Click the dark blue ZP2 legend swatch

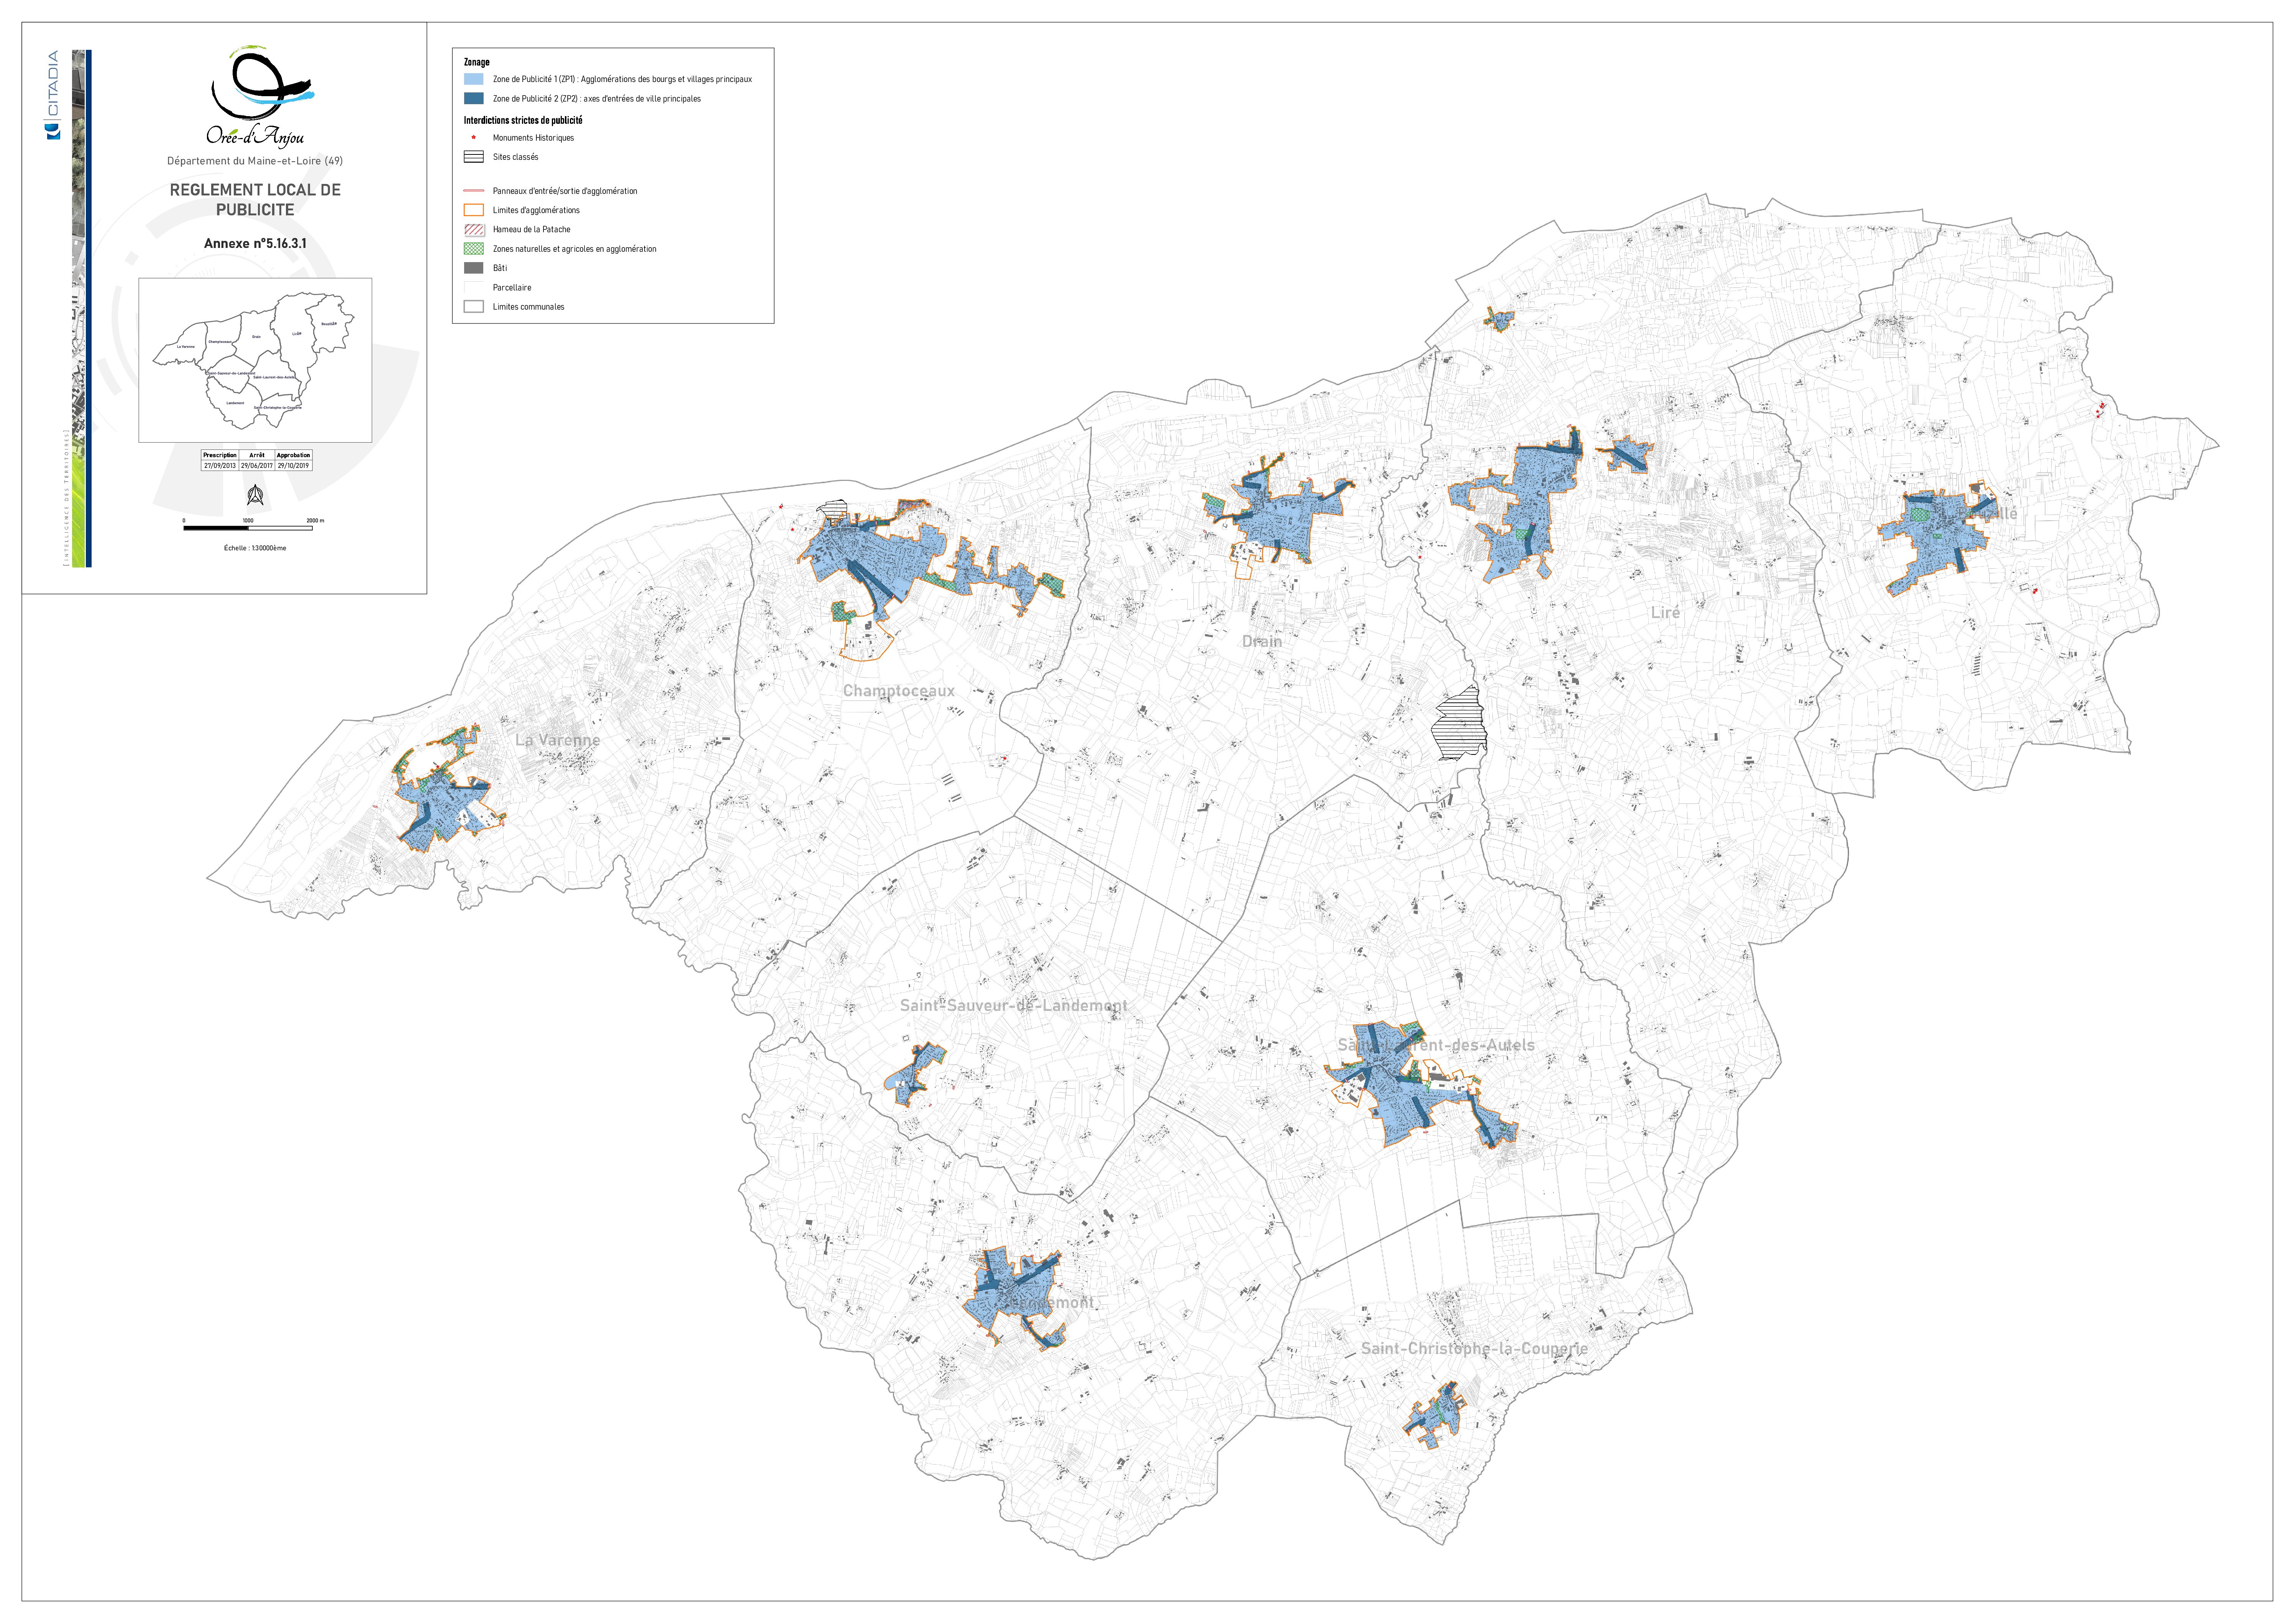(x=474, y=99)
